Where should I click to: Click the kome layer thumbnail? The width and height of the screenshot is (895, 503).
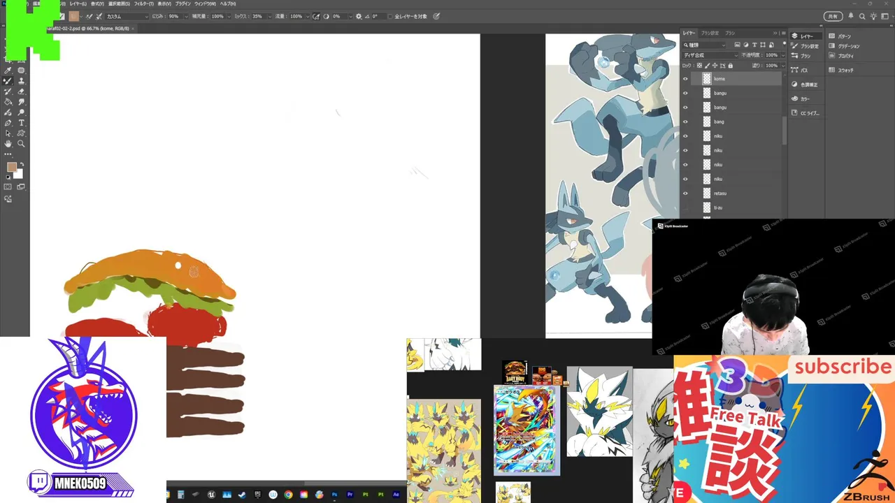[707, 79]
